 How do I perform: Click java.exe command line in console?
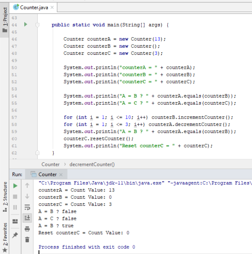point(145,183)
